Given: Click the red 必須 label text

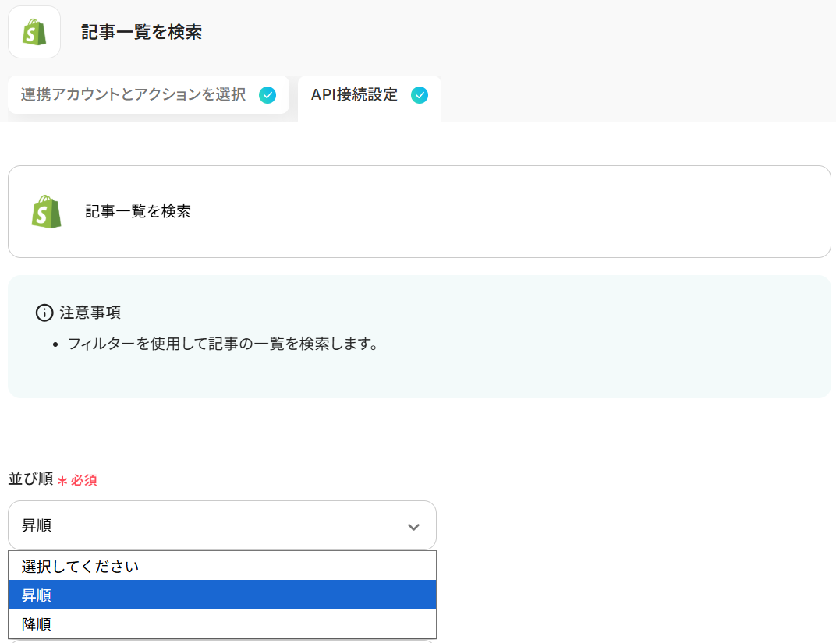Looking at the screenshot, I should 83,480.
